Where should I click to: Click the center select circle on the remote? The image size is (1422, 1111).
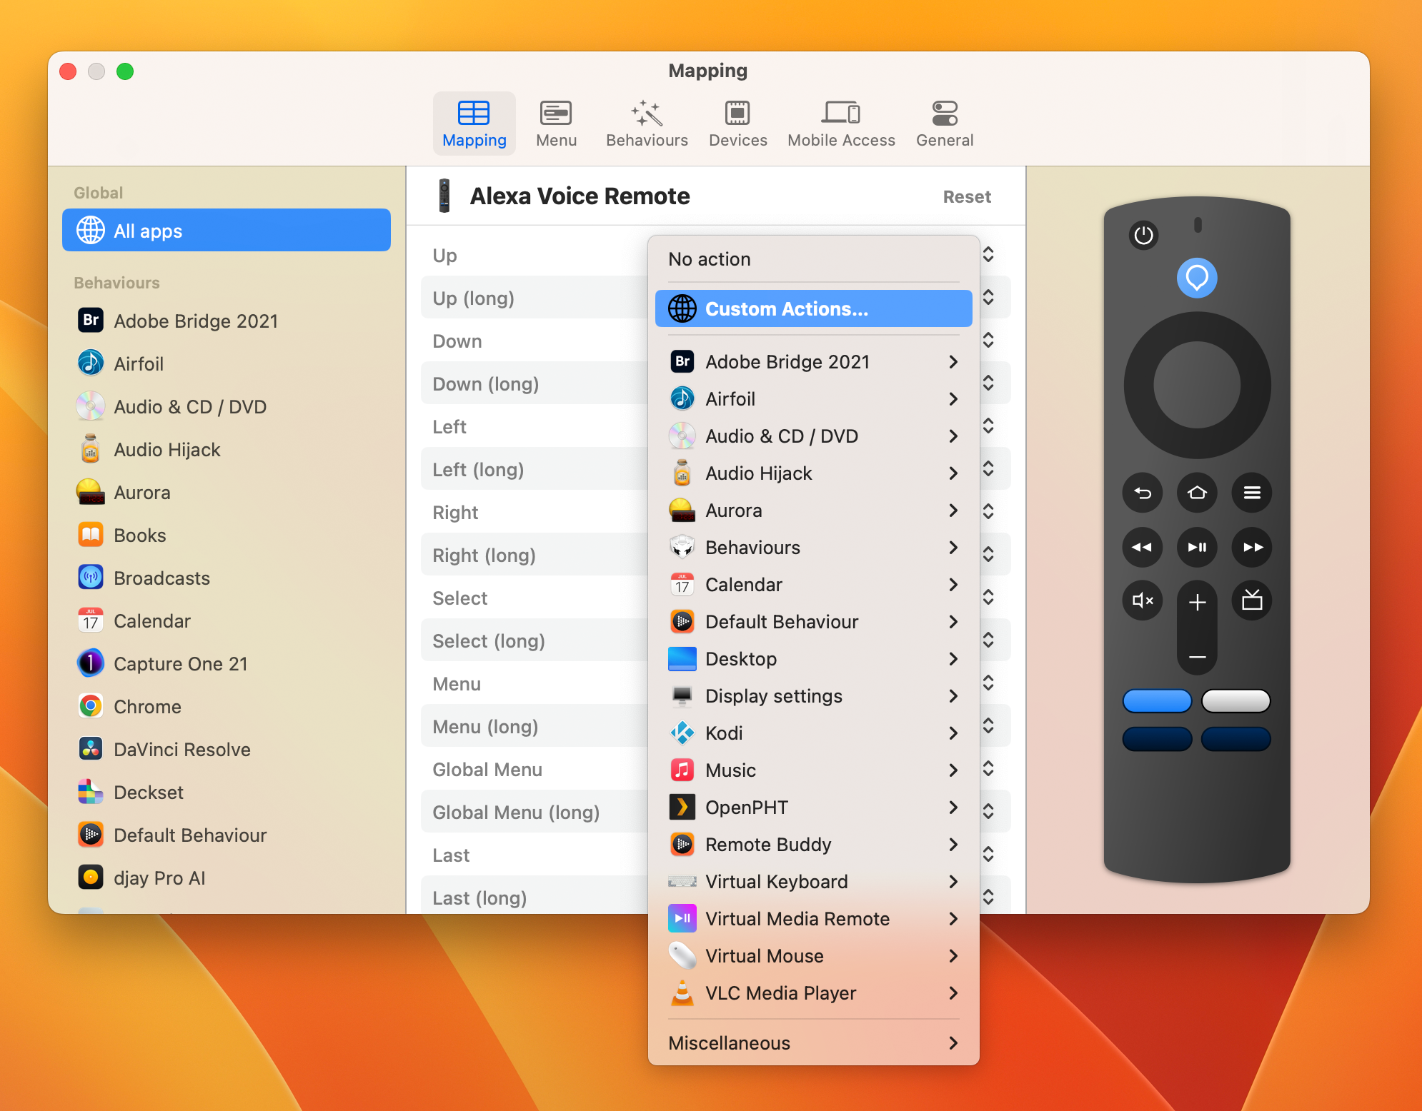point(1197,385)
